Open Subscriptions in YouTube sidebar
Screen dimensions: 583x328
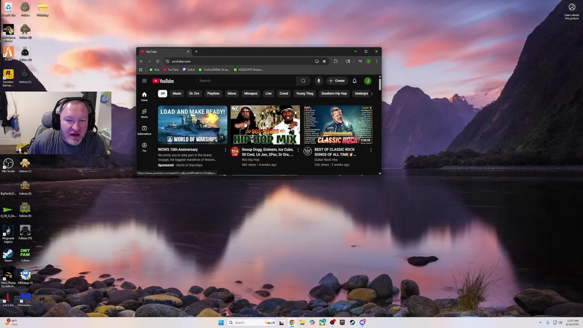point(144,130)
